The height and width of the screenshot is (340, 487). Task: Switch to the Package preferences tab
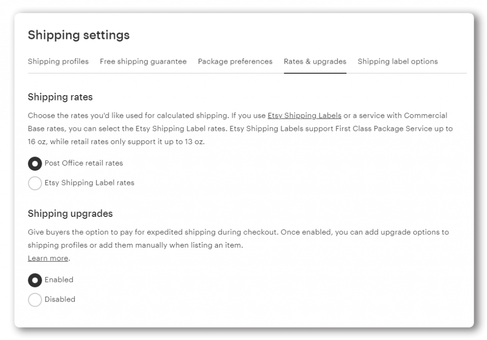[235, 61]
